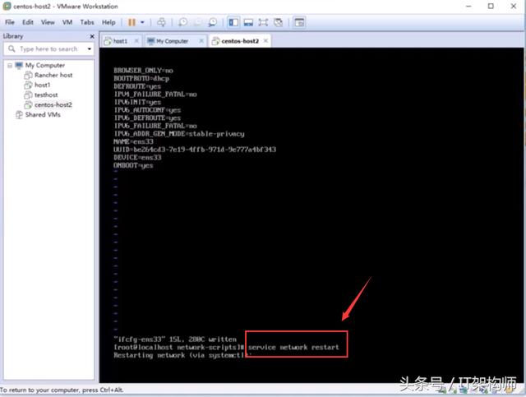Click the Library search field
The height and width of the screenshot is (397, 526).
point(49,49)
